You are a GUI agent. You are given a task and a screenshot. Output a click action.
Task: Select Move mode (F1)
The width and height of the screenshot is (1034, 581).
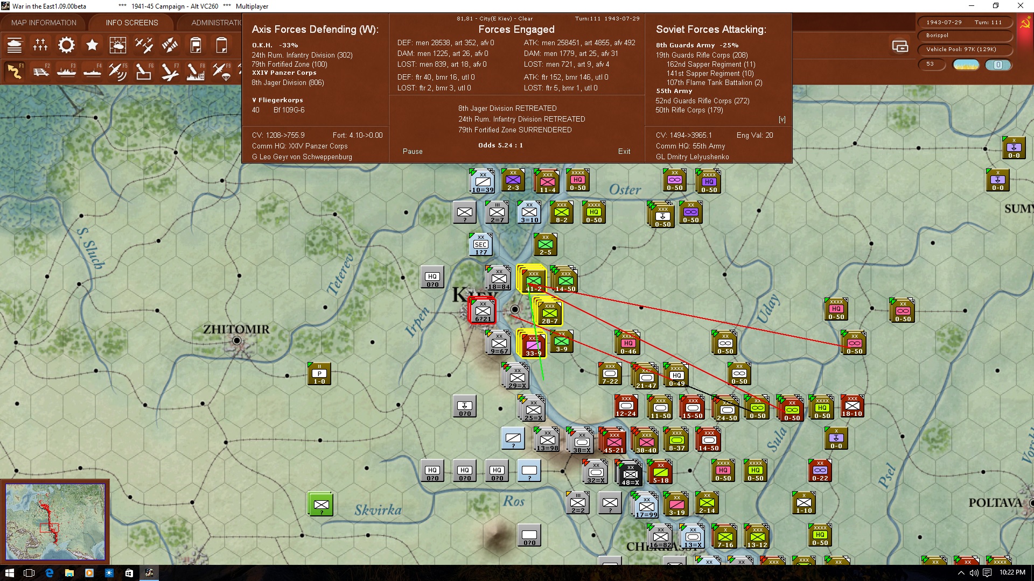coord(15,71)
